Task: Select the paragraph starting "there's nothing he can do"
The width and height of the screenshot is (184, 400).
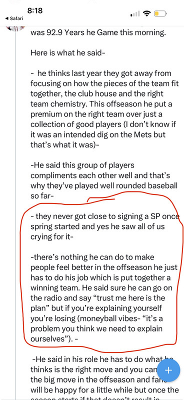Action: point(104,298)
